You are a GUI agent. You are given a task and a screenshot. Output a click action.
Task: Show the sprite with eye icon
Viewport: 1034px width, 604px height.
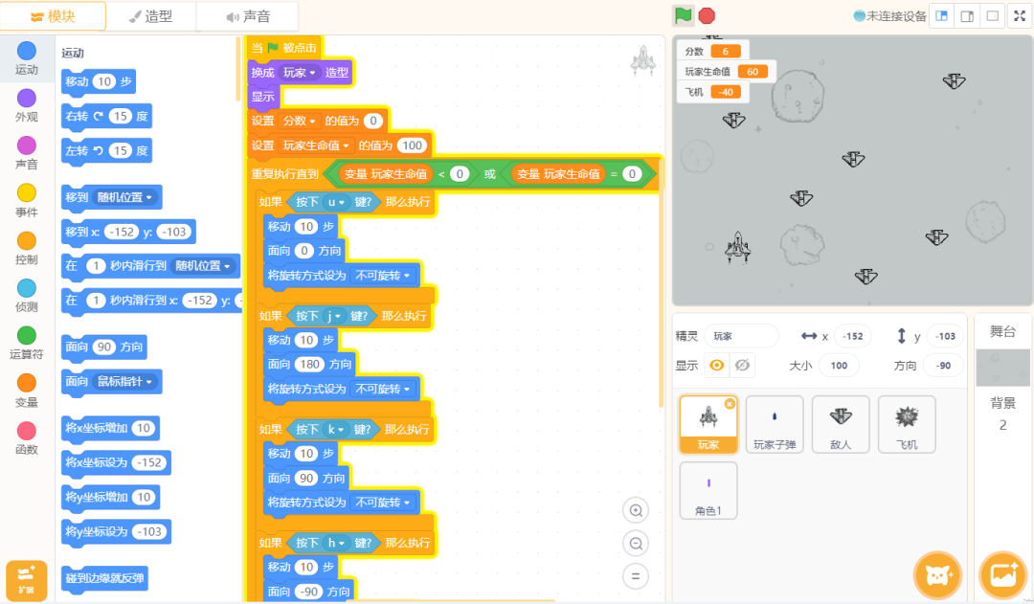pyautogui.click(x=717, y=365)
